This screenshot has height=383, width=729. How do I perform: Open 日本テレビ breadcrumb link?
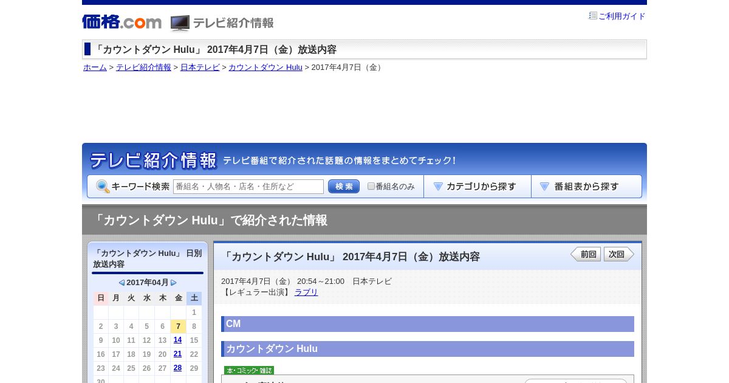200,67
